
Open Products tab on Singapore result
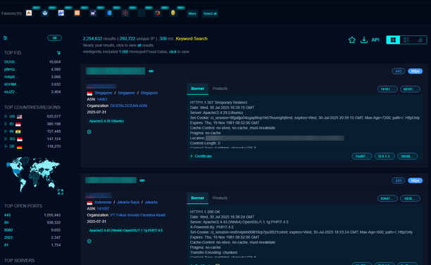point(220,89)
